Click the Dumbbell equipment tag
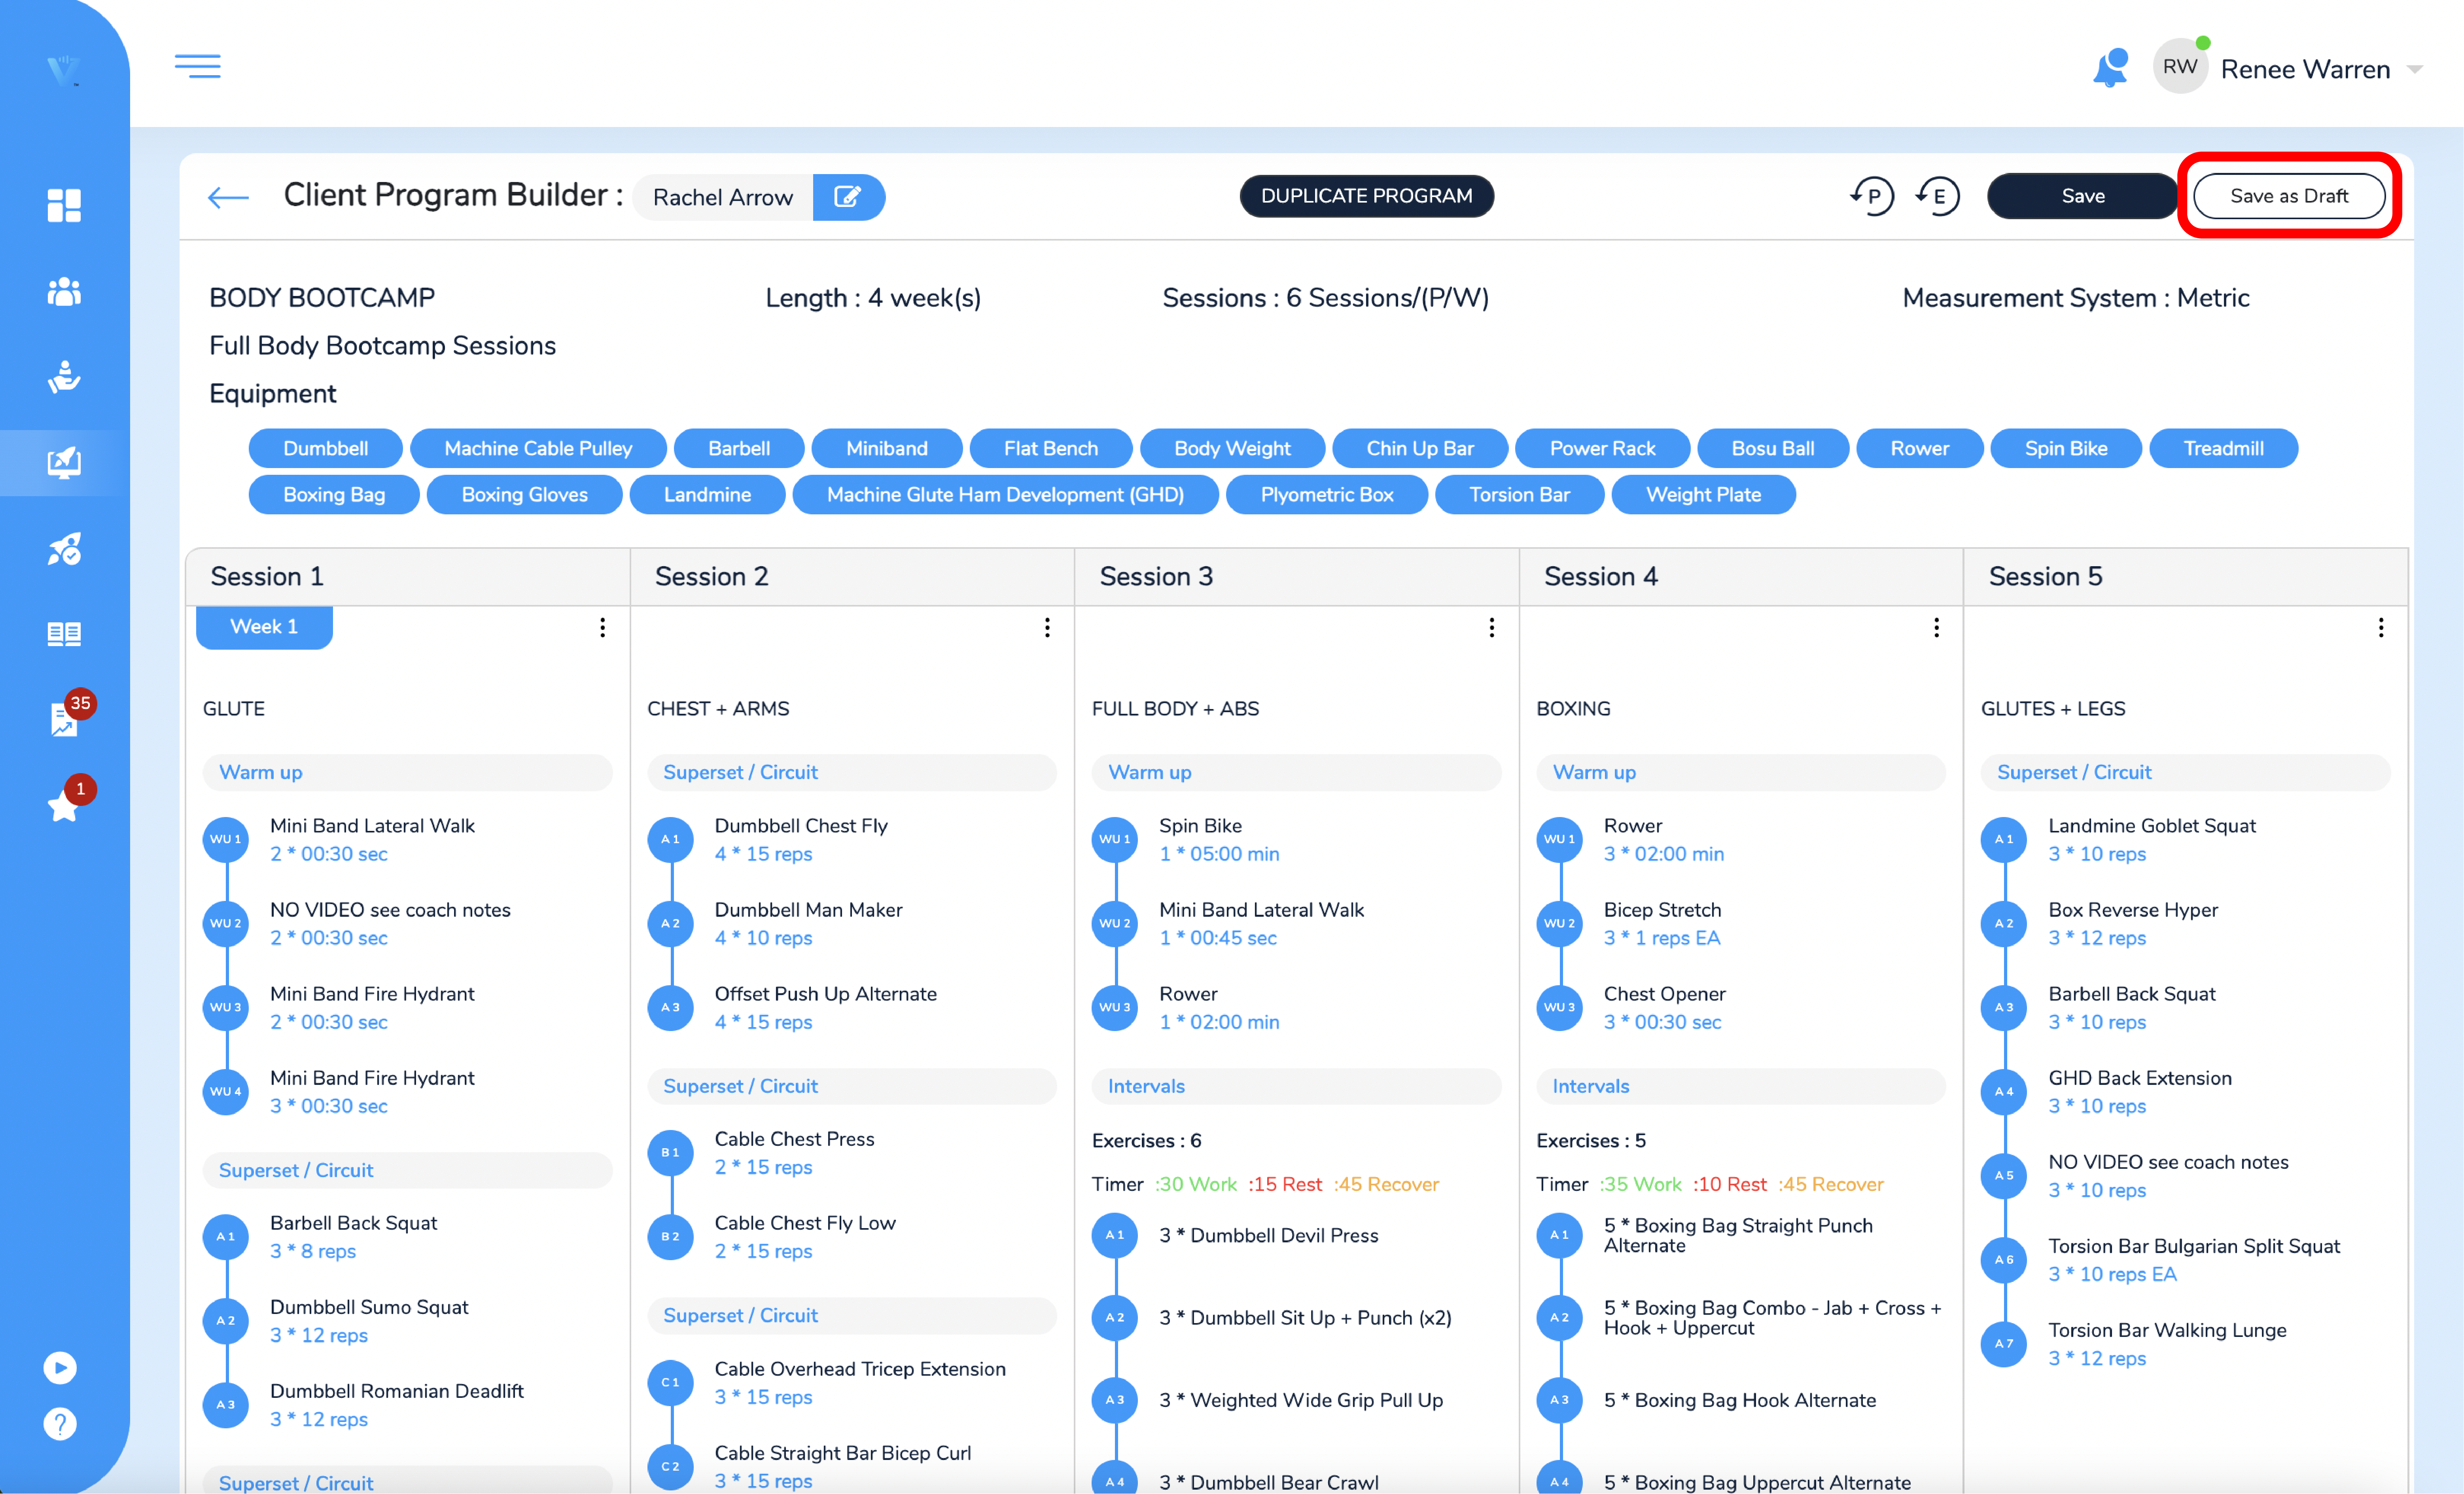 point(325,448)
